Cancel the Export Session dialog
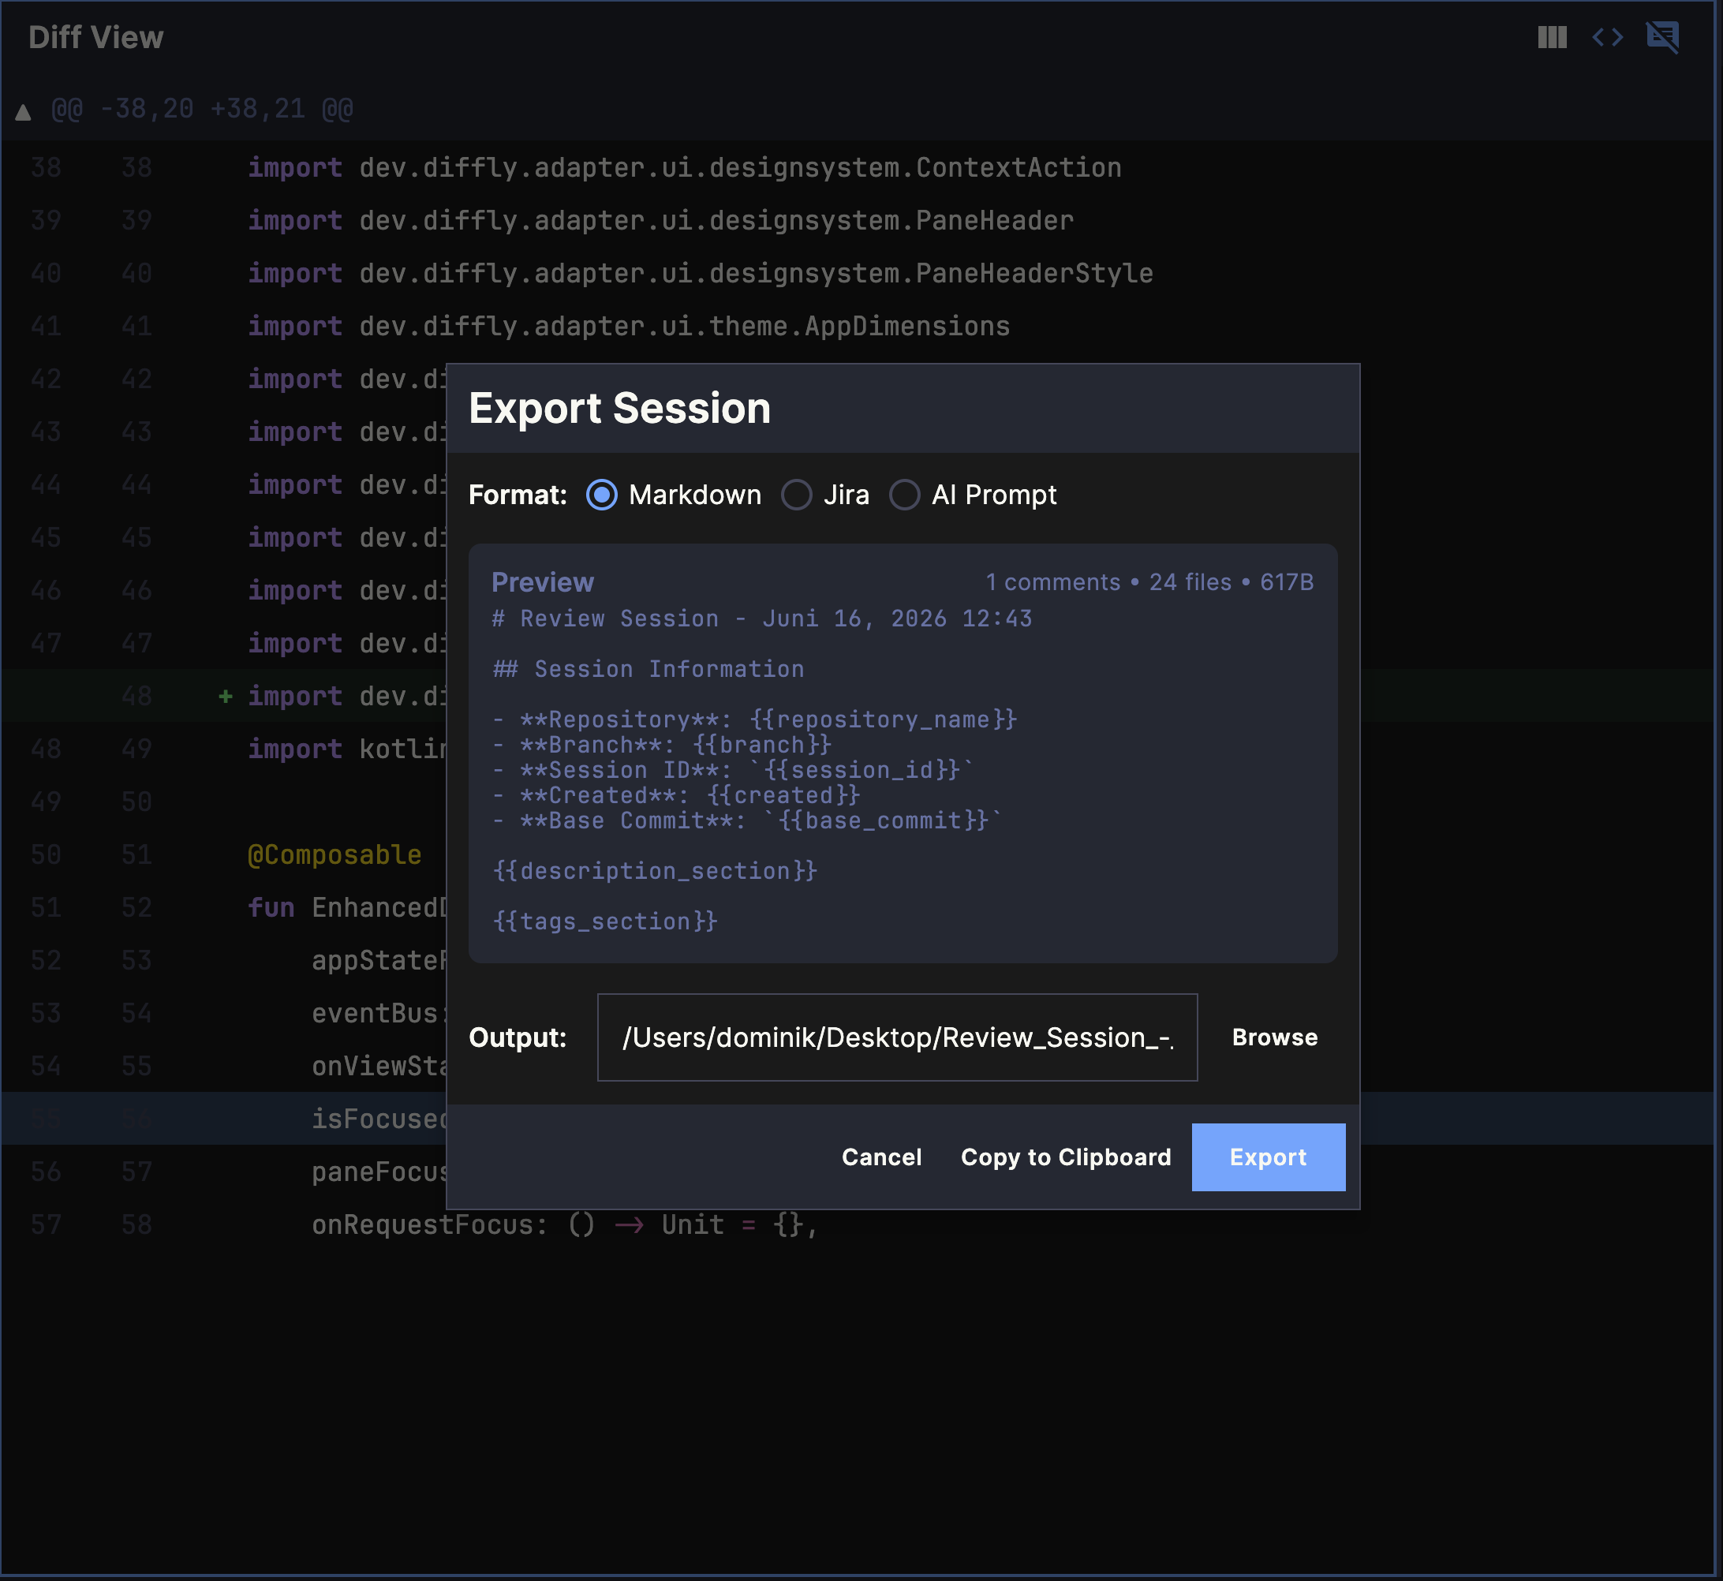The height and width of the screenshot is (1581, 1723). [x=881, y=1157]
